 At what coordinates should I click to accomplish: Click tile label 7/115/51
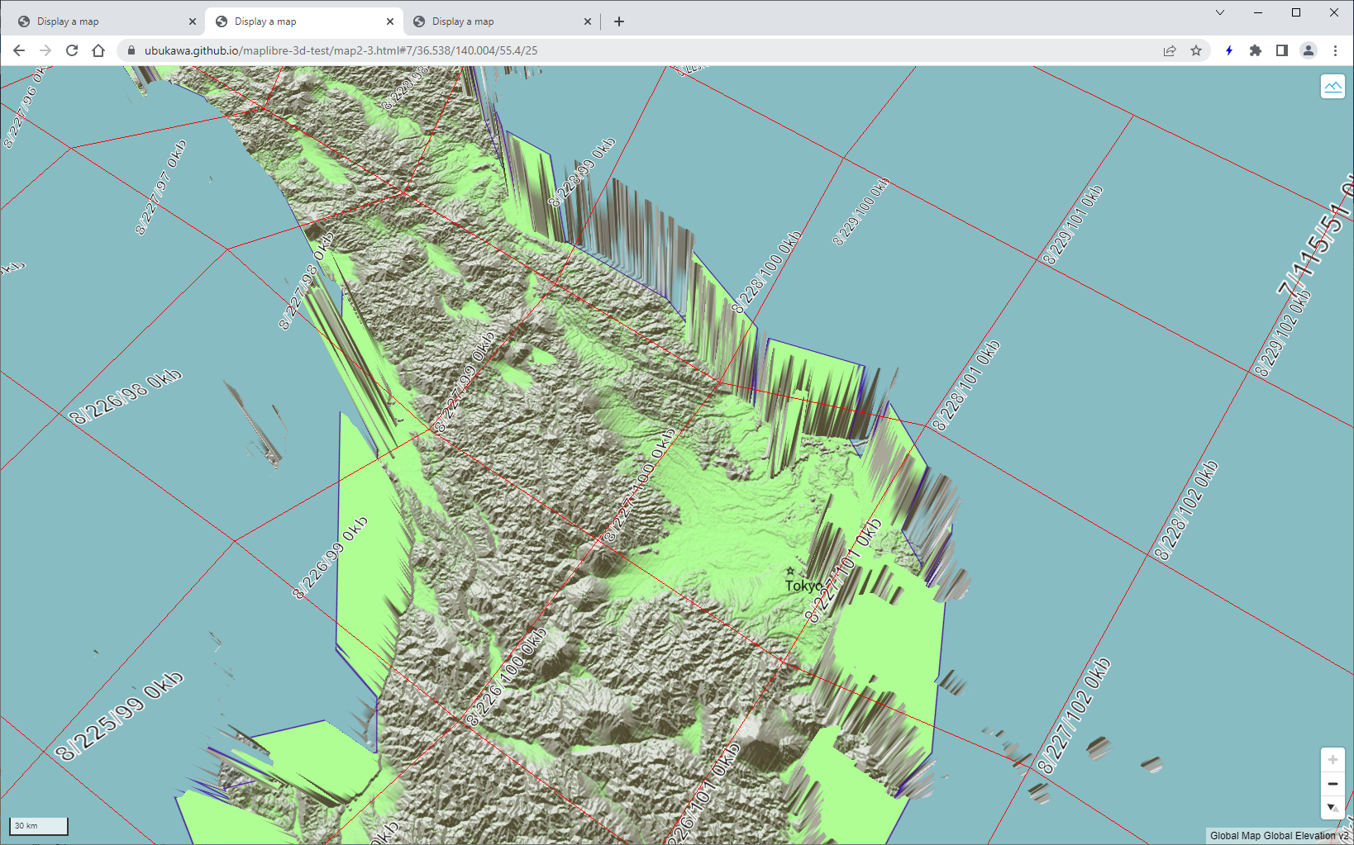1314,240
